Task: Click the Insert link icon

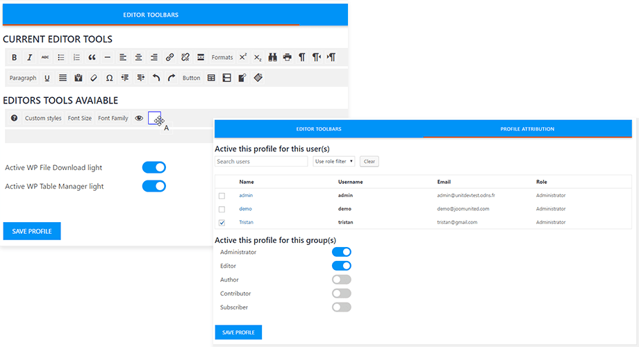Action: point(169,58)
